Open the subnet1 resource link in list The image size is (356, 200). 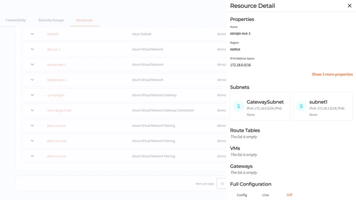(x=53, y=34)
